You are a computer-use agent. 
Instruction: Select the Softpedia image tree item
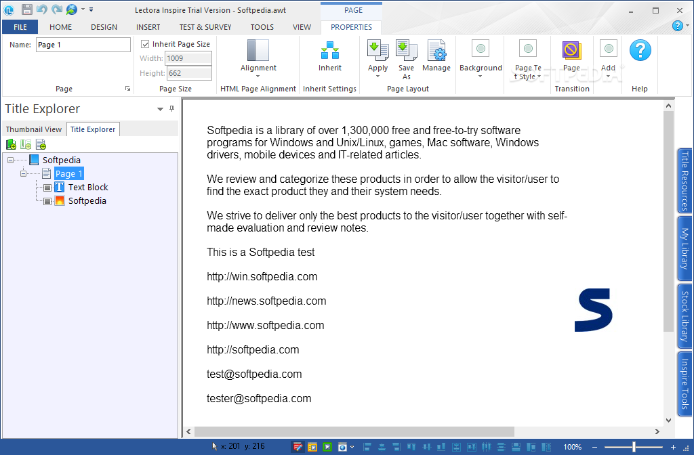click(87, 200)
